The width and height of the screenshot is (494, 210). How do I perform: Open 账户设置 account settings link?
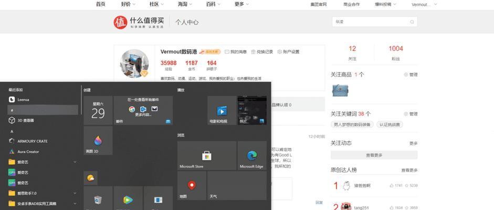(288, 52)
